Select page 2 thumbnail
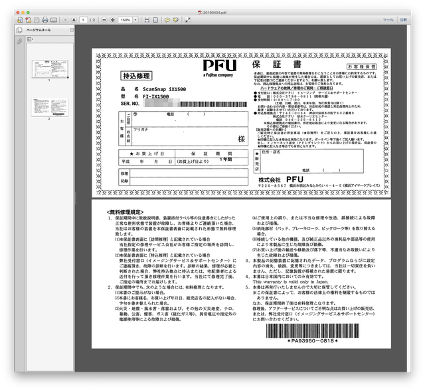 point(50,107)
